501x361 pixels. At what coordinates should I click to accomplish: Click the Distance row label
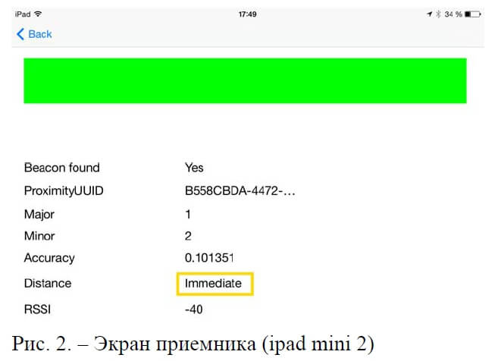point(47,283)
